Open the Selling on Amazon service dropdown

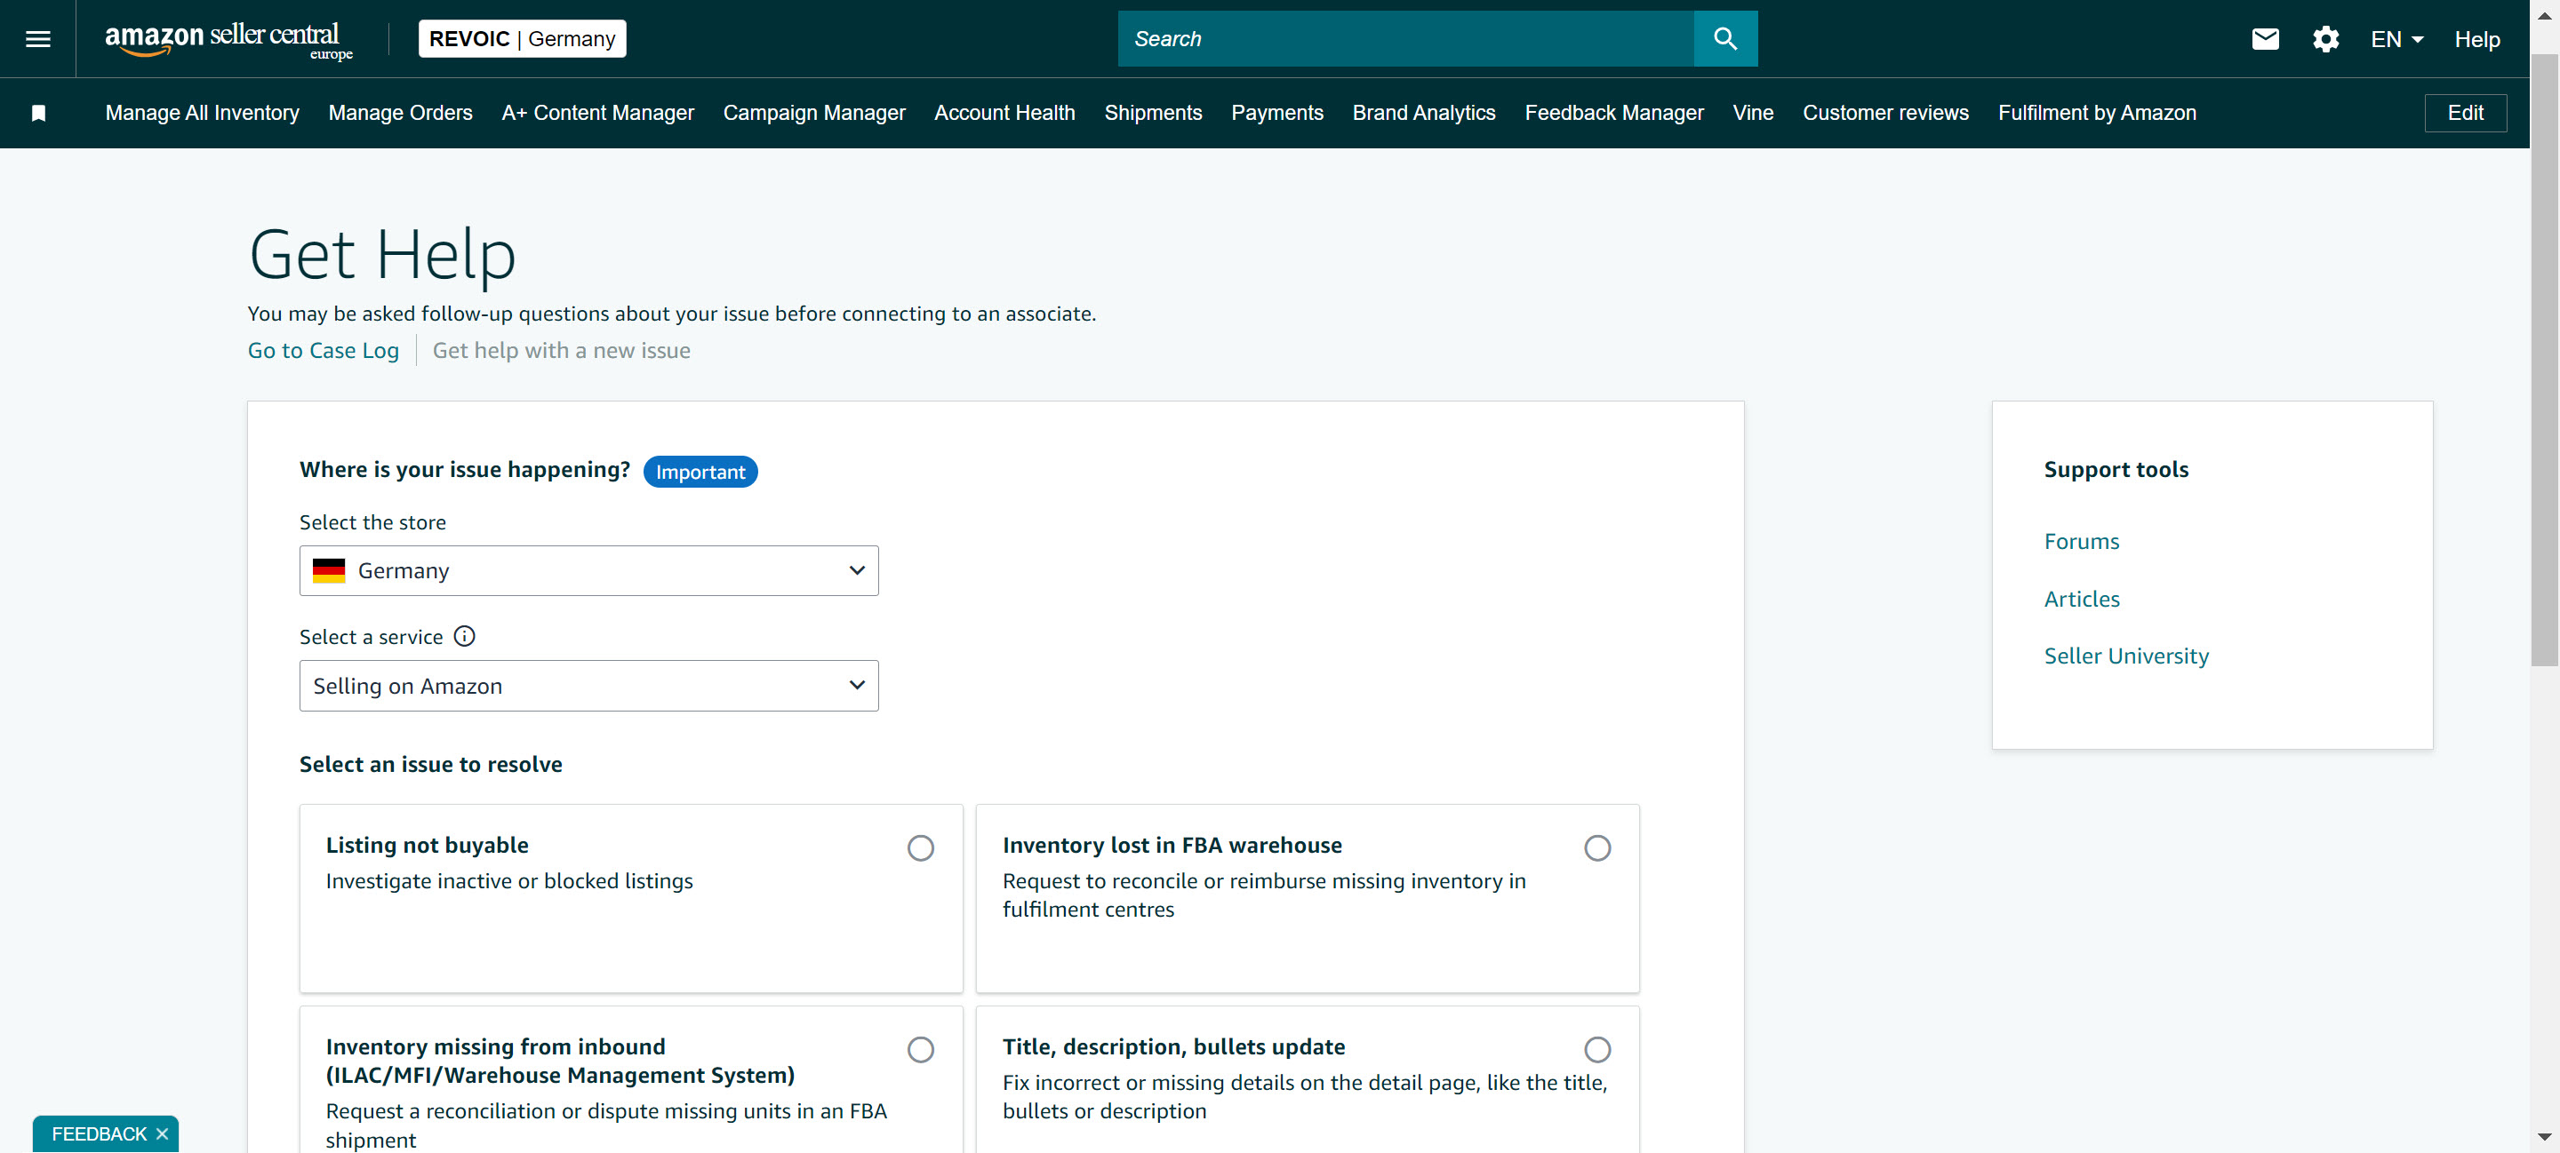(588, 687)
